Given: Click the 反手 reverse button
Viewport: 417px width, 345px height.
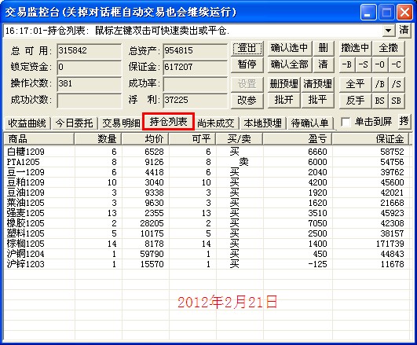Looking at the screenshot, I should tap(355, 101).
